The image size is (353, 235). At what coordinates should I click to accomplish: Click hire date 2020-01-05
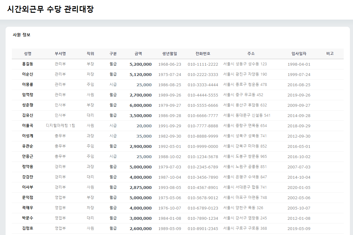[x=299, y=187]
